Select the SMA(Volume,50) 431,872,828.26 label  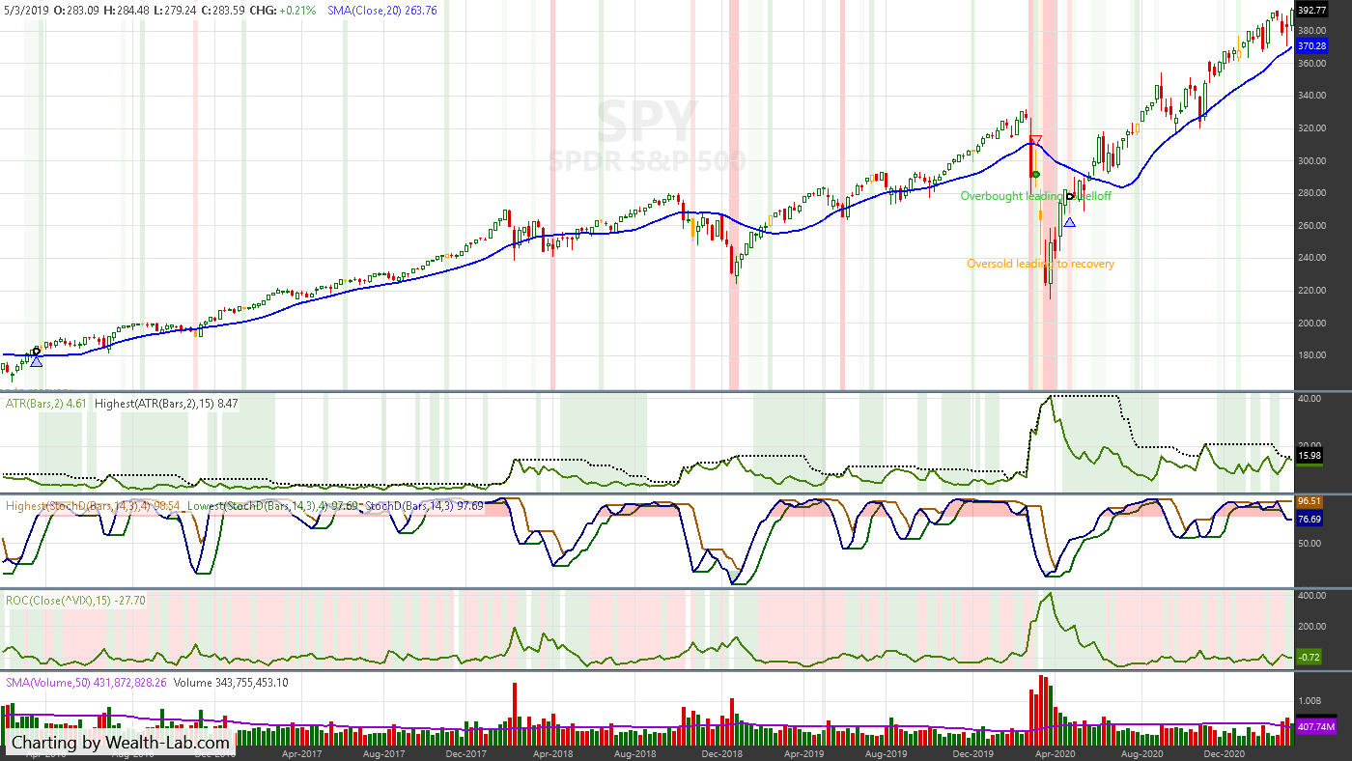(x=86, y=683)
